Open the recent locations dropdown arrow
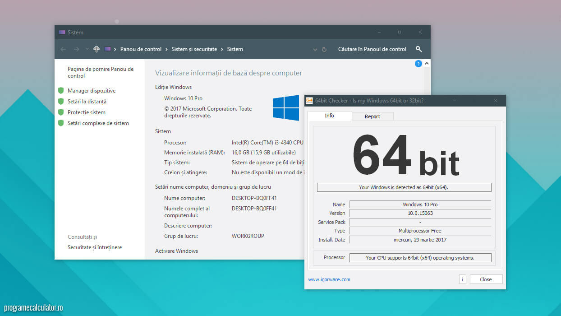 87,49
